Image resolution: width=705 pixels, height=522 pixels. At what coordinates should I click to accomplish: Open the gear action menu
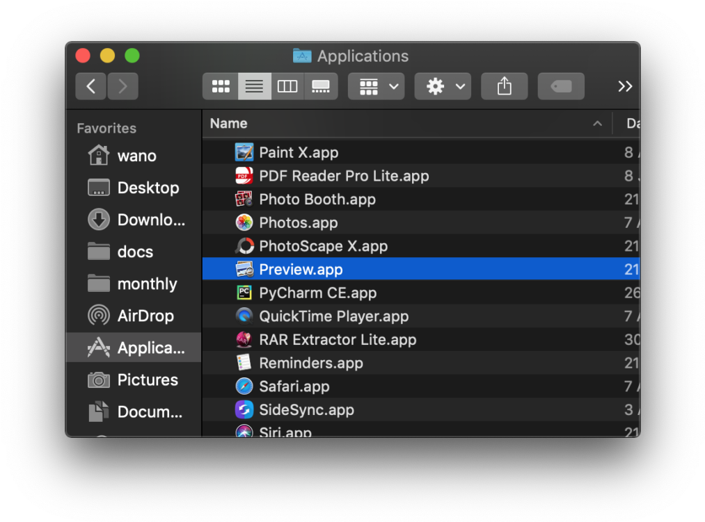(x=443, y=85)
